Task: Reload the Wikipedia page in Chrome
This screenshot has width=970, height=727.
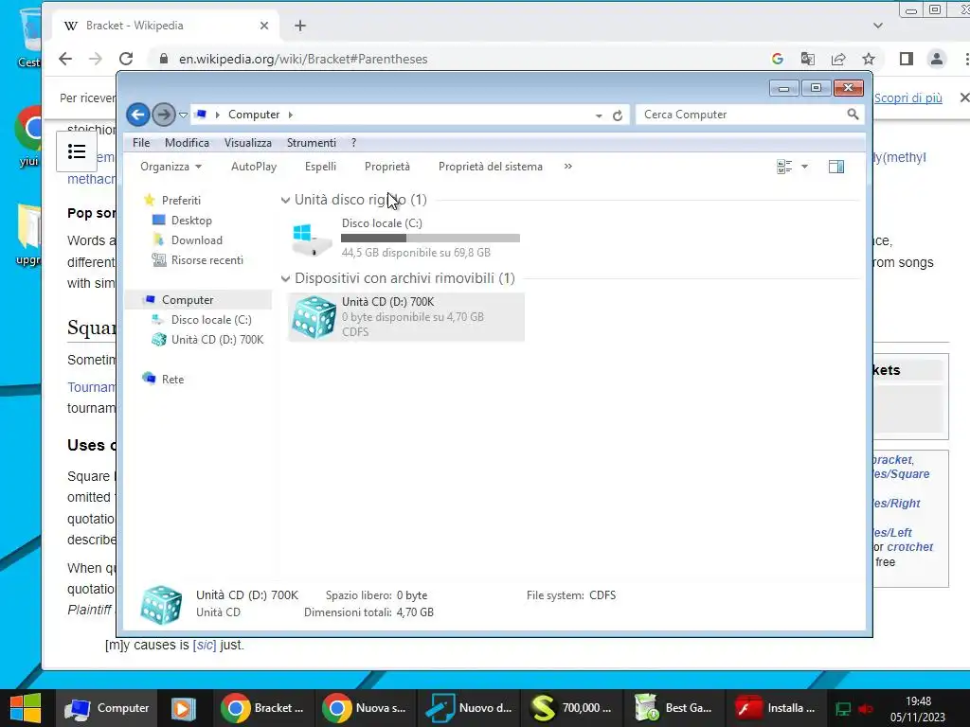Action: [126, 59]
